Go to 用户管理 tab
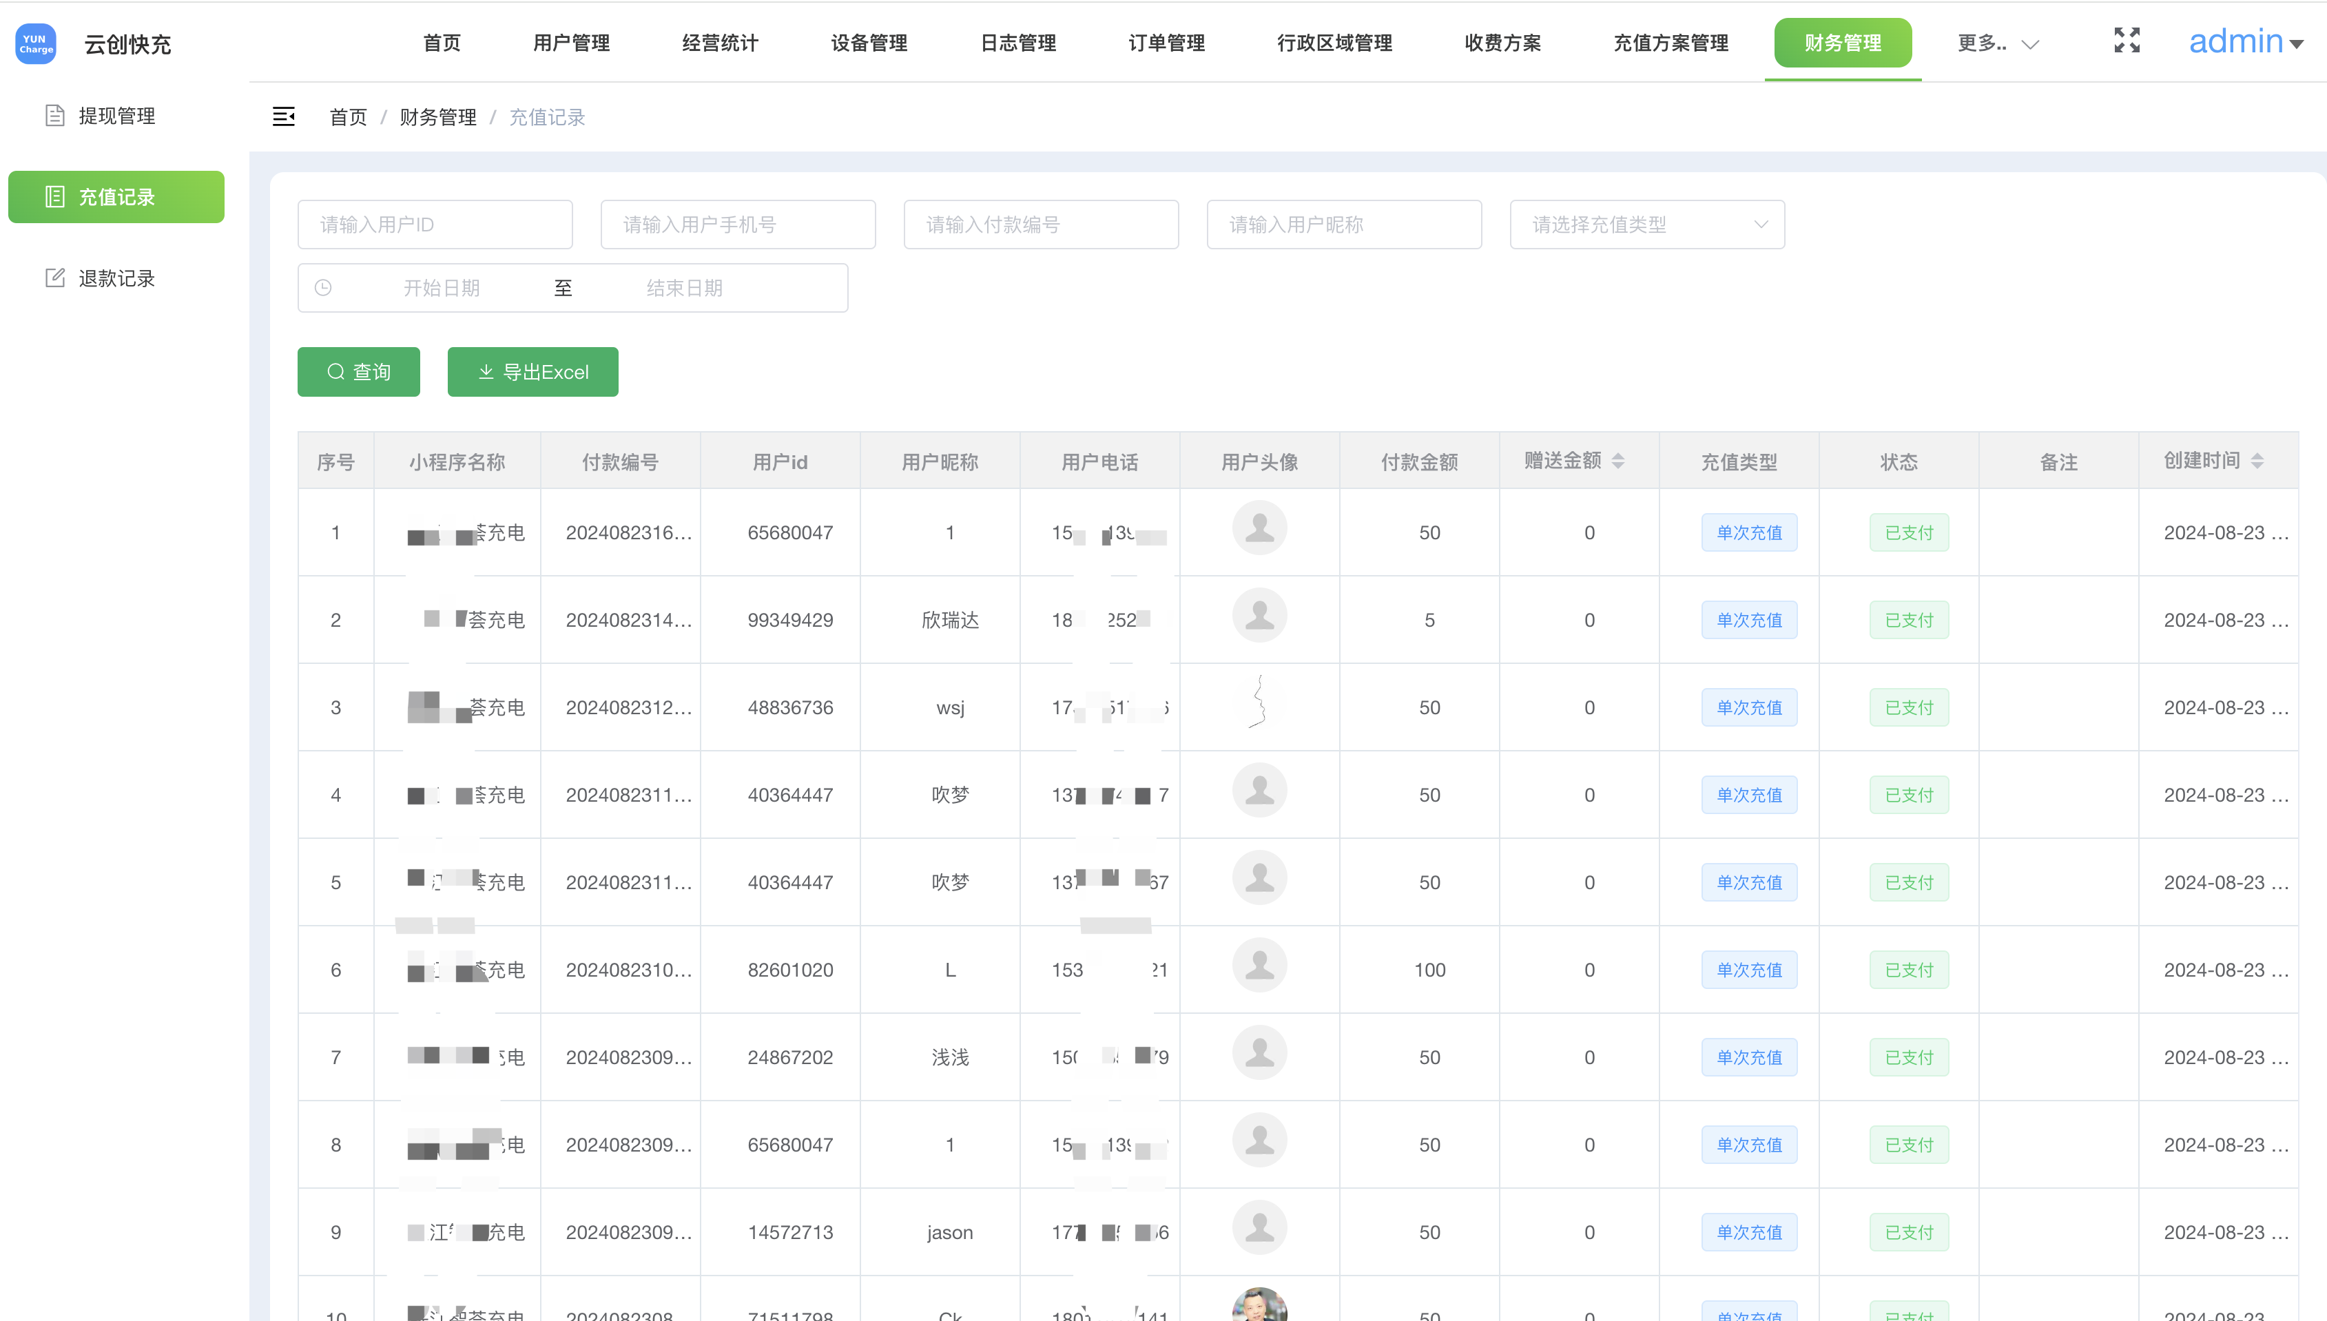 (570, 43)
